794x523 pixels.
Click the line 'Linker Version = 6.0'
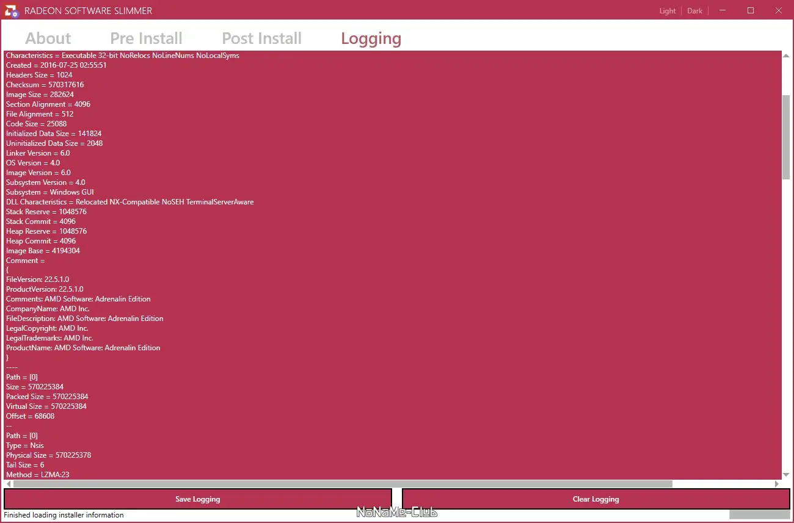(38, 153)
